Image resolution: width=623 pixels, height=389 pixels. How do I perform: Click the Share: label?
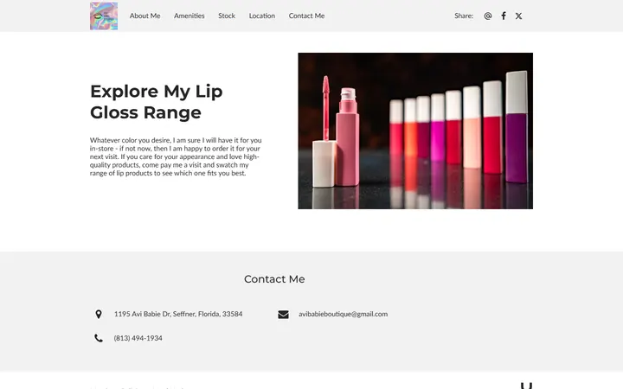click(464, 16)
